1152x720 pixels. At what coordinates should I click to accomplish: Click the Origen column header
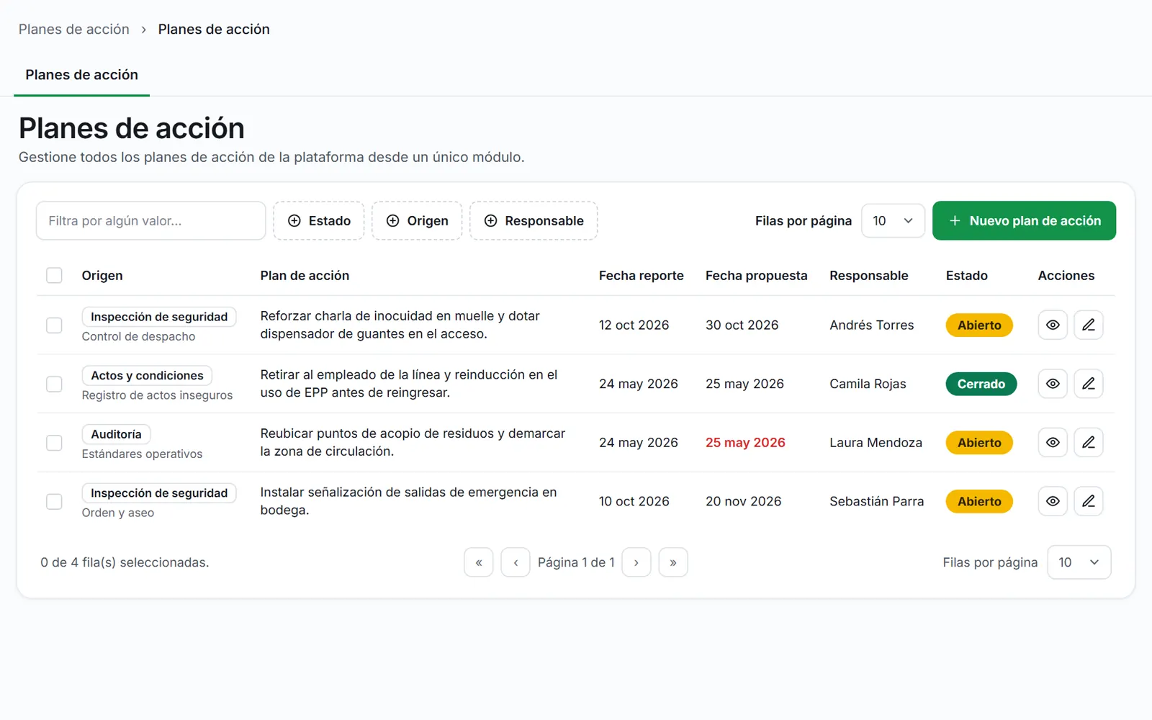point(102,276)
